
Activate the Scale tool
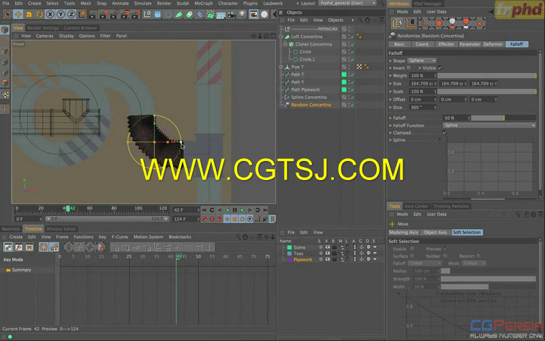pyautogui.click(x=29, y=14)
